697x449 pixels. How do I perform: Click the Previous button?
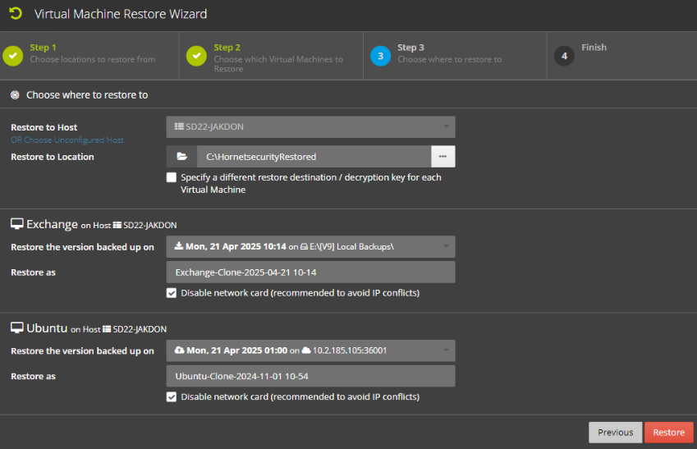615,433
